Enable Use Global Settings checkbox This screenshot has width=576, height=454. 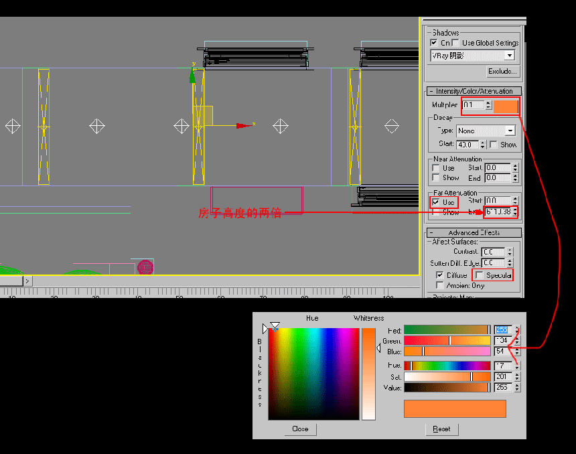coord(456,43)
